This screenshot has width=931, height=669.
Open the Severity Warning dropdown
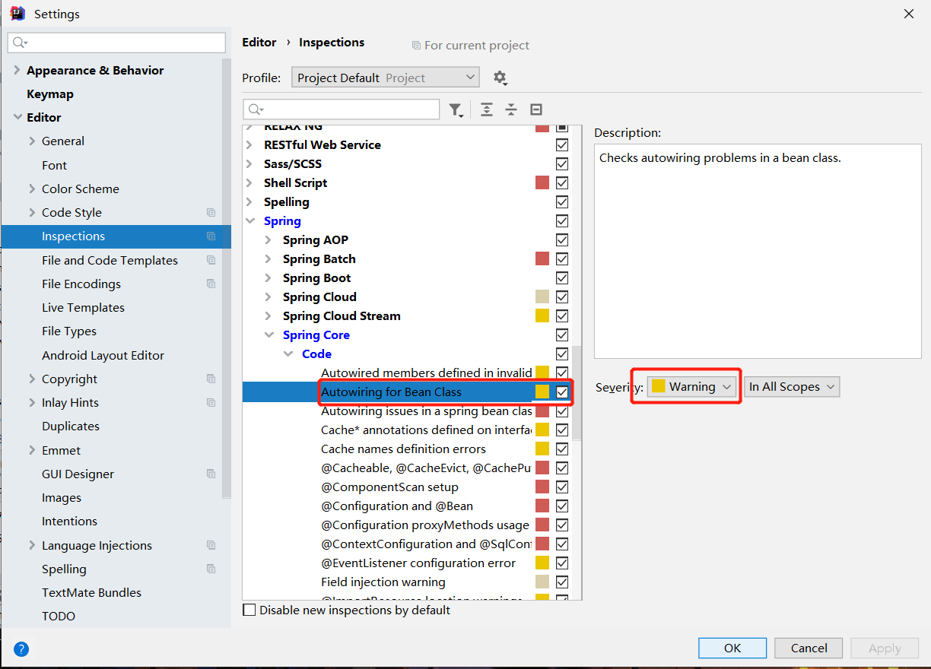pyautogui.click(x=692, y=386)
